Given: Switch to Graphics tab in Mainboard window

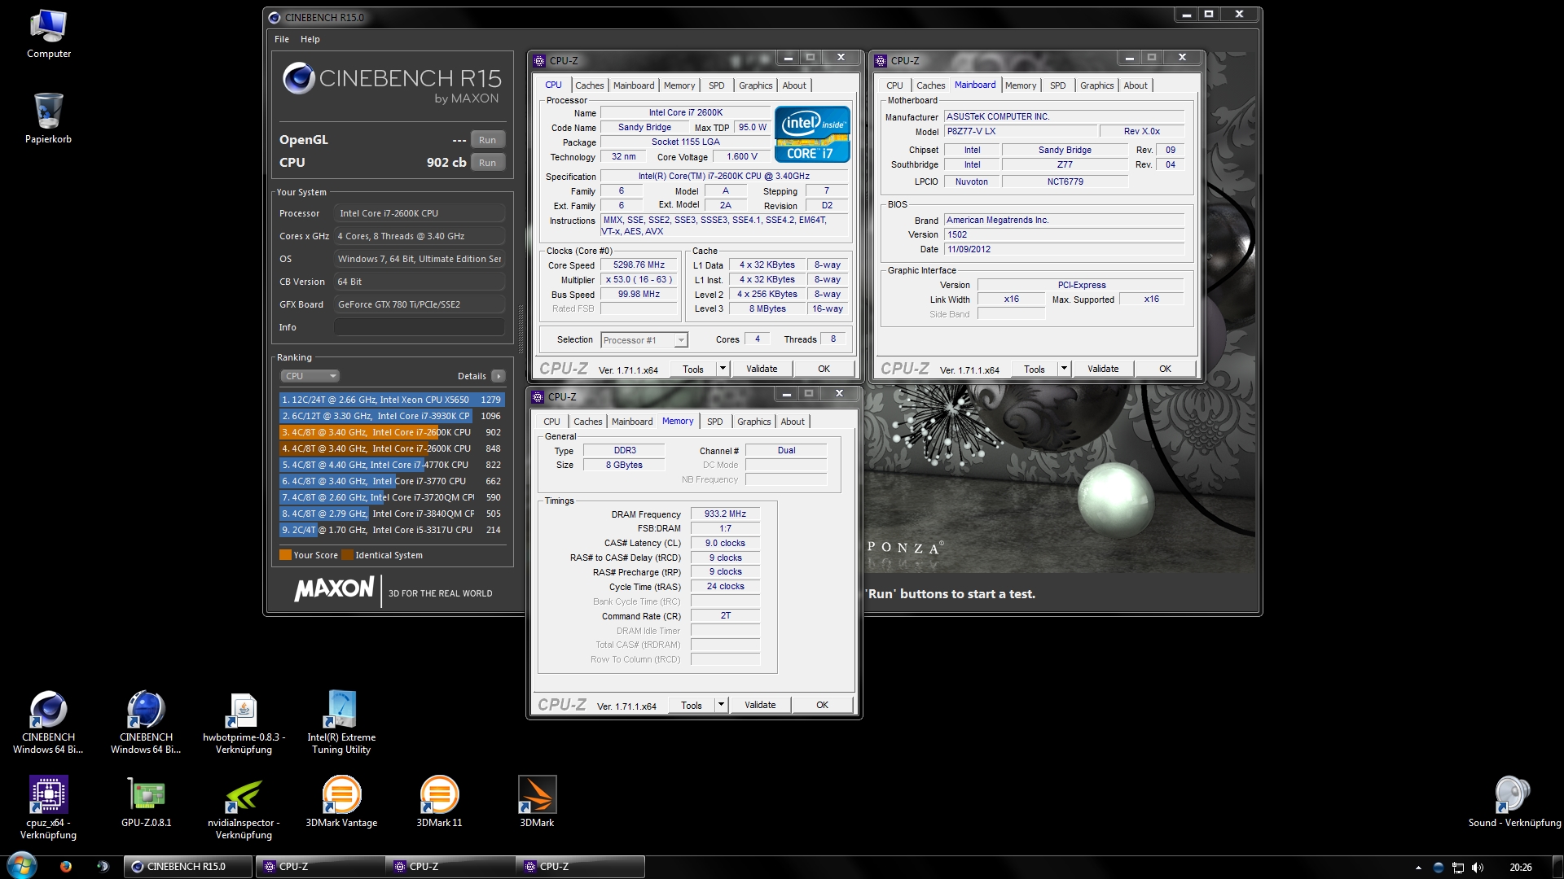Looking at the screenshot, I should [1096, 85].
